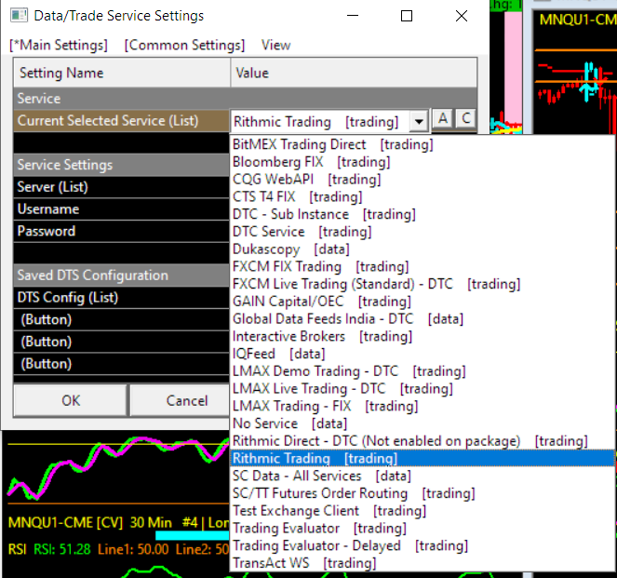This screenshot has width=617, height=578.
Task: Choose TransAct WS service
Action: [x=422, y=563]
